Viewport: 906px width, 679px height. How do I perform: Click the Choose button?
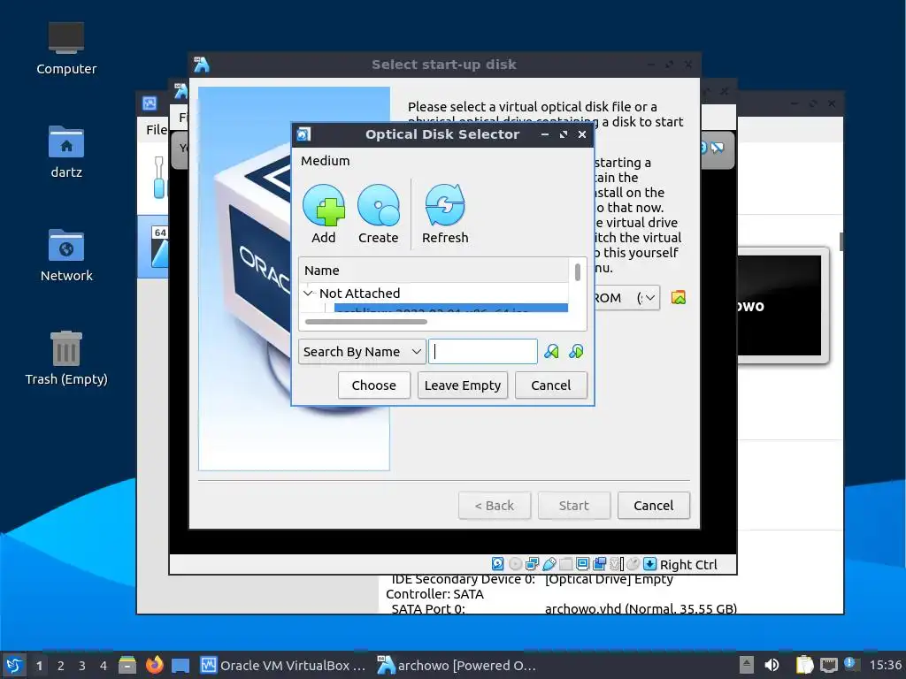click(x=374, y=385)
